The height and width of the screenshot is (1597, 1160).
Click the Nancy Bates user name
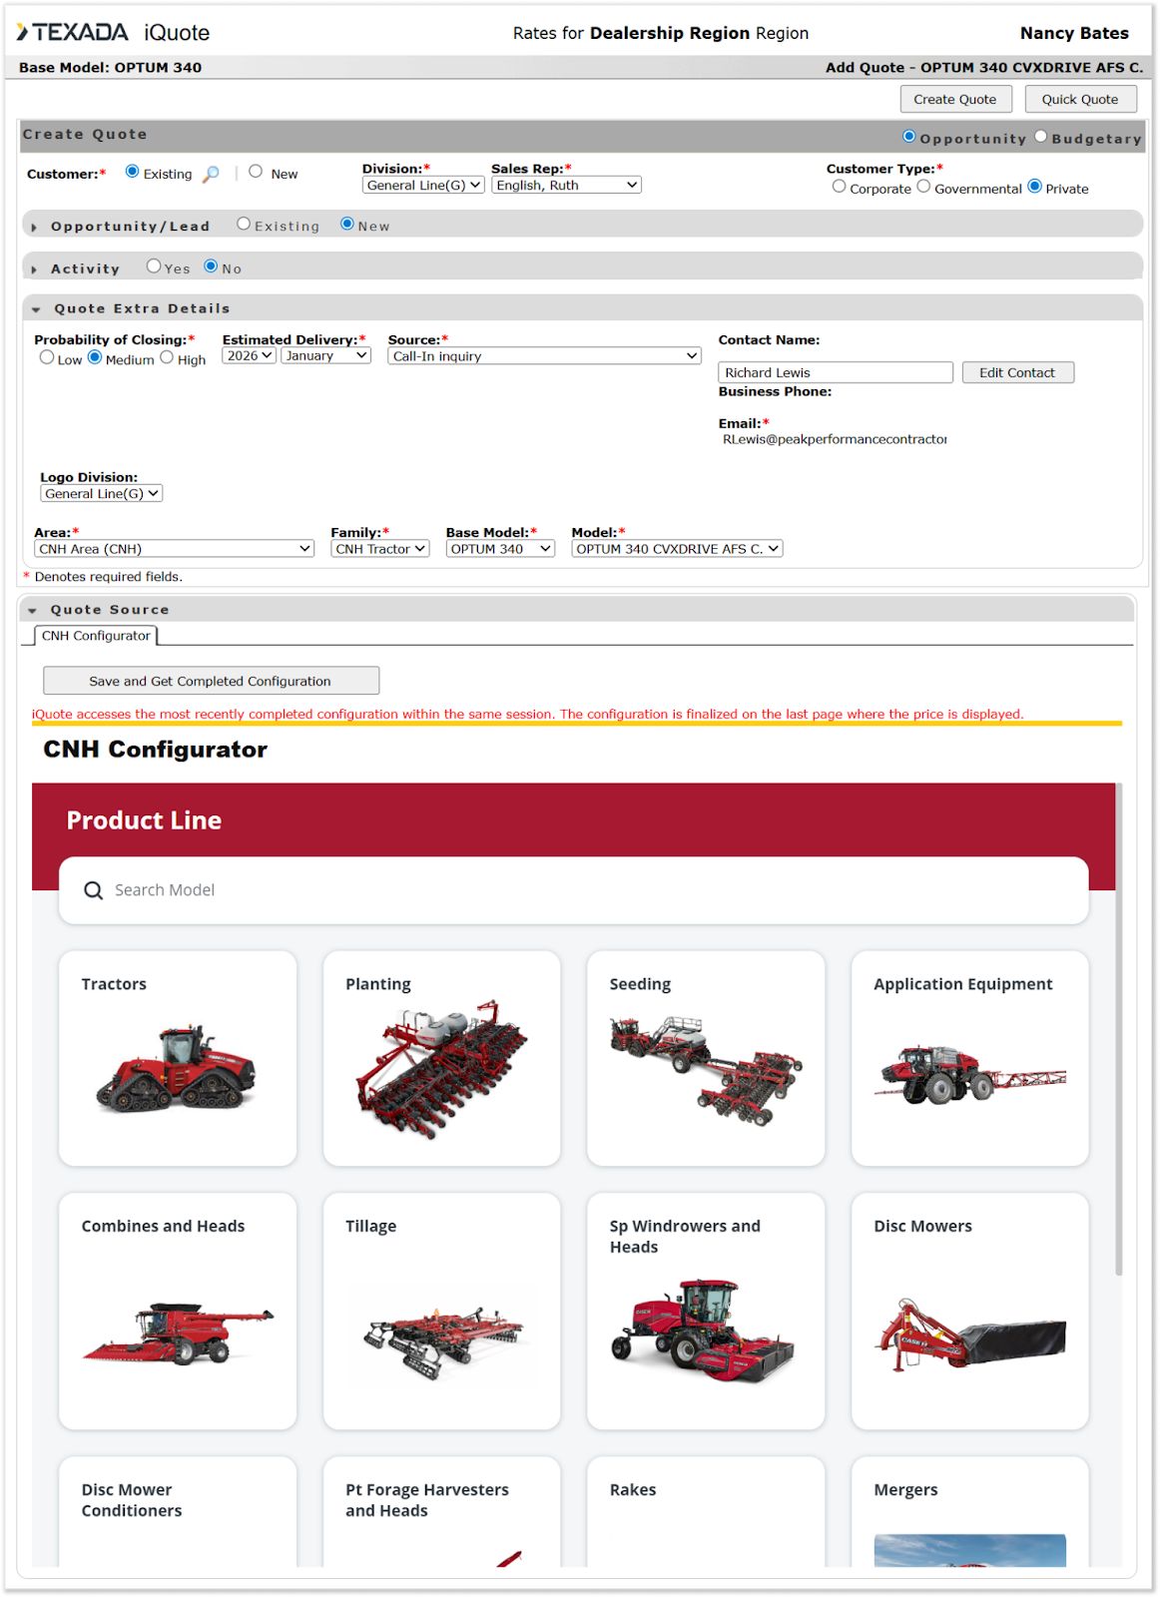point(1074,33)
